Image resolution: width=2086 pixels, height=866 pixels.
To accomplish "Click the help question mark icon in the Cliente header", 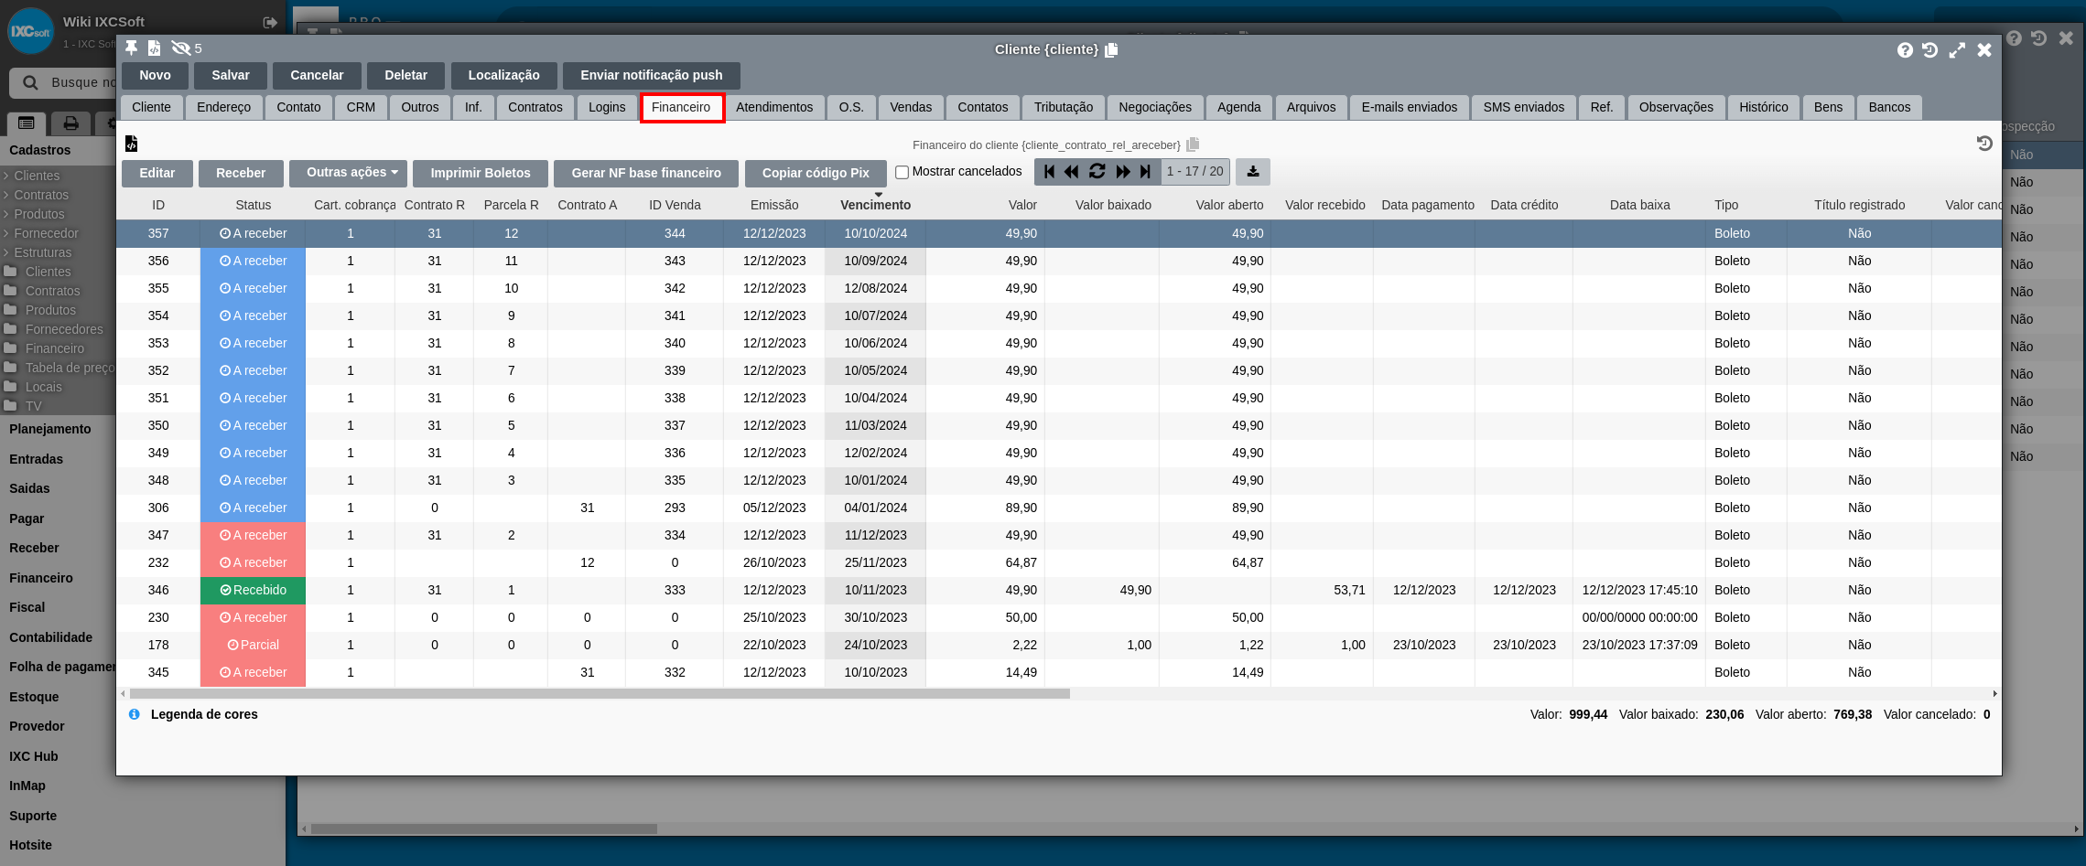I will point(1905,50).
